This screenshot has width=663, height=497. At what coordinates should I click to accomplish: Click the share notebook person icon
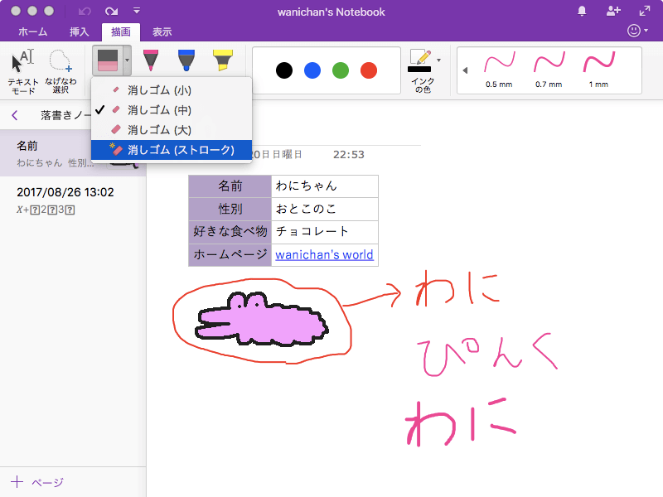coord(613,11)
